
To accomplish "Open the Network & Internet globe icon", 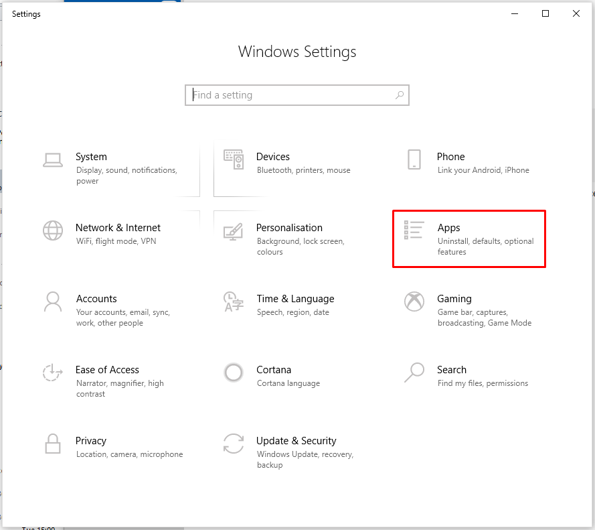I will (x=53, y=230).
